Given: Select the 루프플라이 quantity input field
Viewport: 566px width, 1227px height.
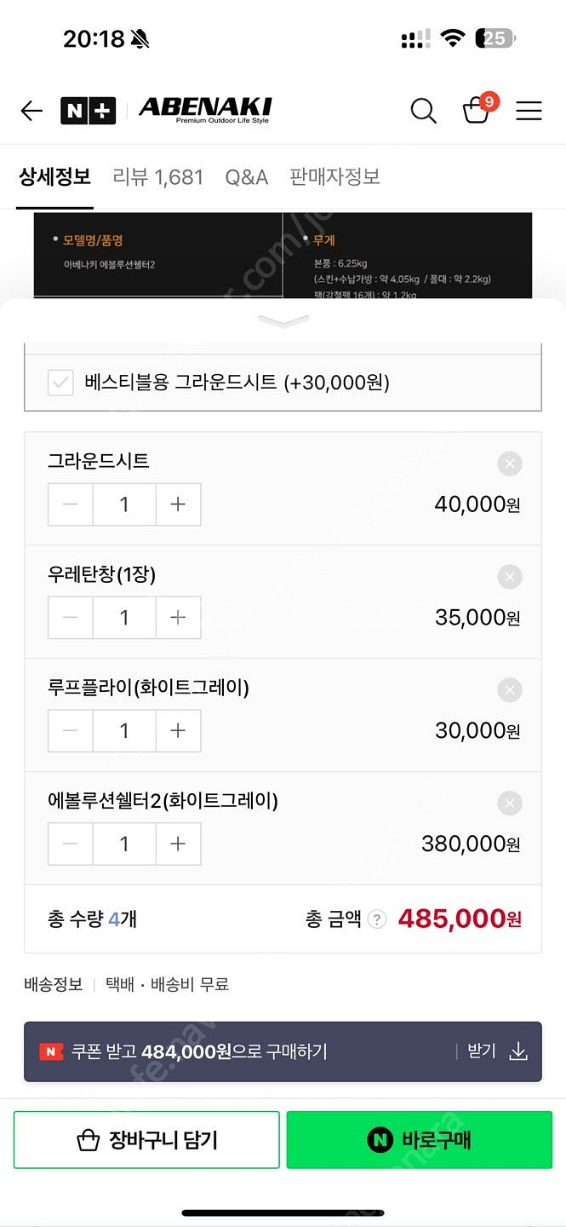Looking at the screenshot, I should point(124,731).
